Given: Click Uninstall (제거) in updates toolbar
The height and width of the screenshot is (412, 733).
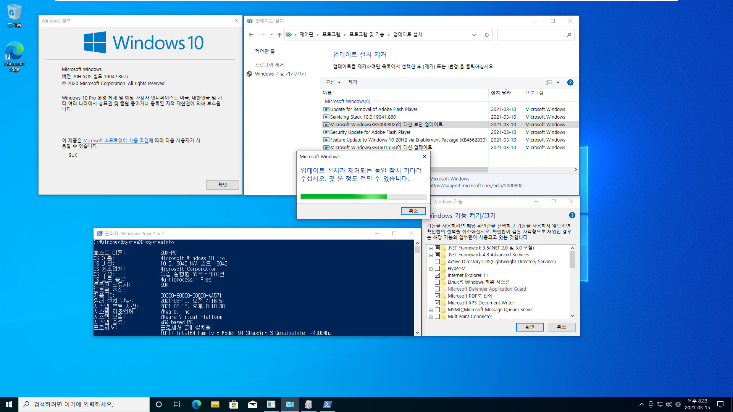Looking at the screenshot, I should pos(352,82).
